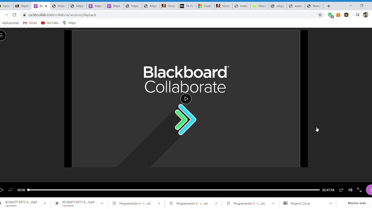The width and height of the screenshot is (372, 209).
Task: Reload the page with the browser refresh icon
Action: coord(14,15)
